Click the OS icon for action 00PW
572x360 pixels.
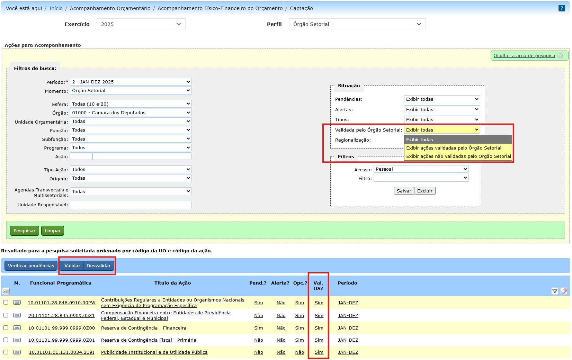[x=17, y=303]
